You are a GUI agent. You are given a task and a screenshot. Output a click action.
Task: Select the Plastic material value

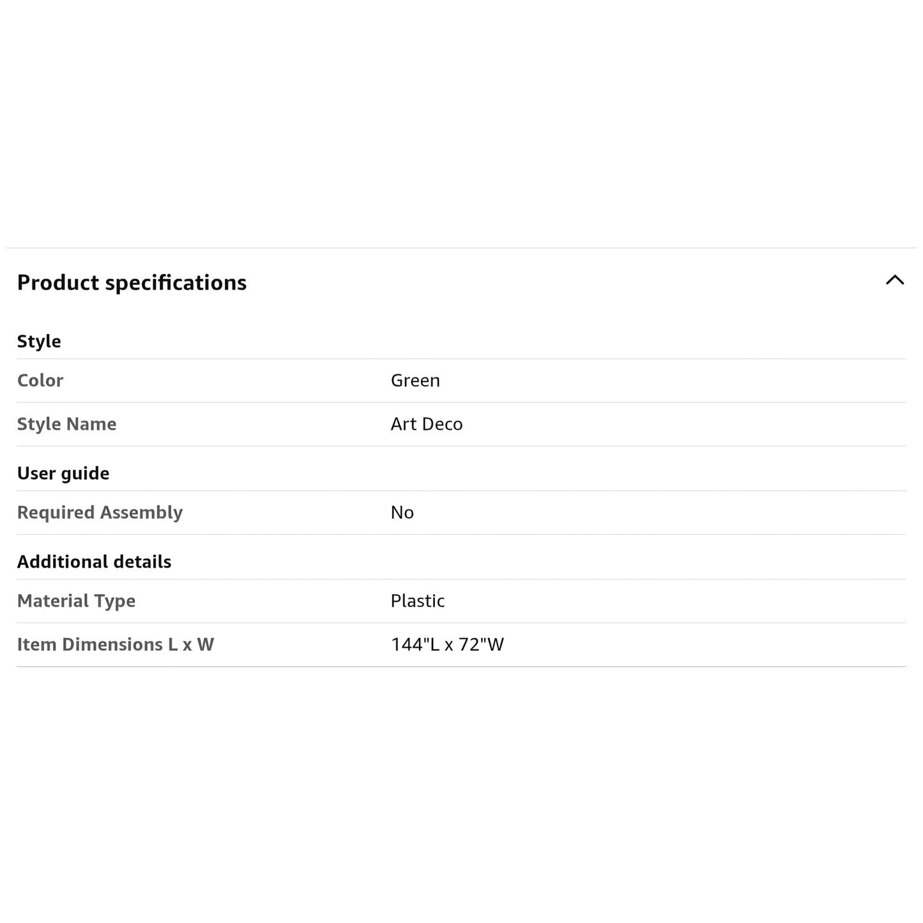point(418,601)
